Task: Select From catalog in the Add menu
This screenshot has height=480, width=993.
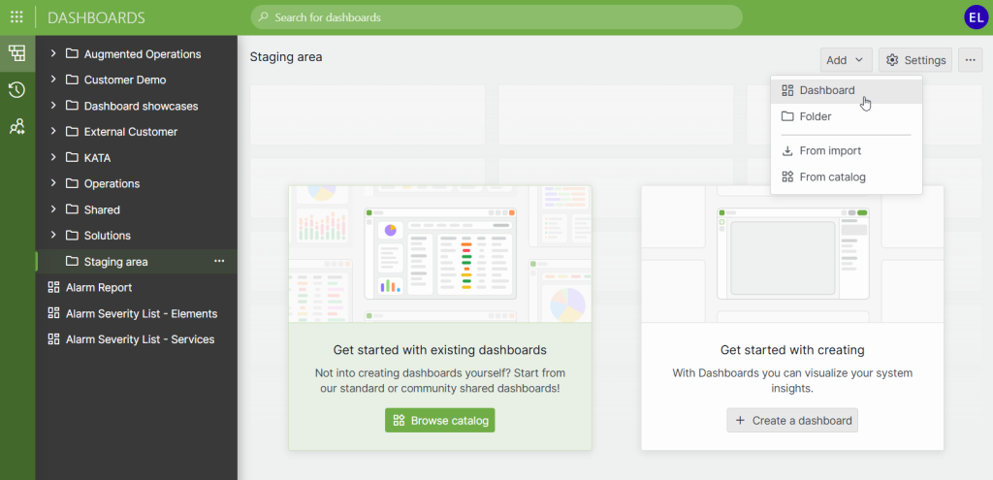Action: [831, 177]
